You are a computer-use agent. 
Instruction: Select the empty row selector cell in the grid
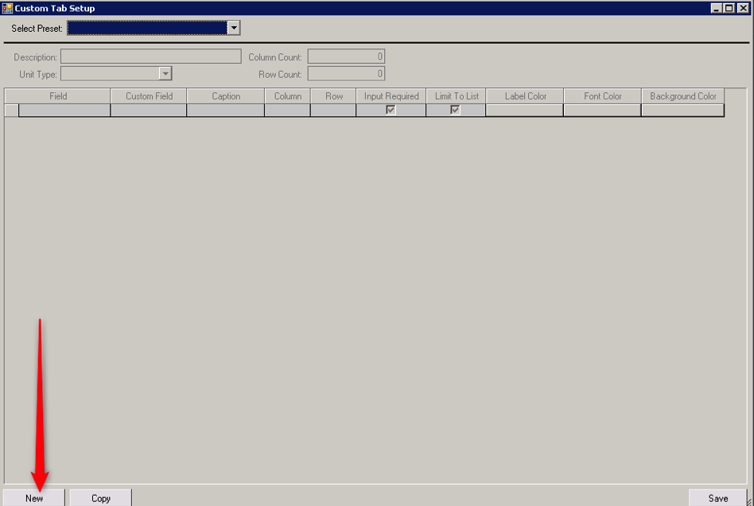point(11,110)
